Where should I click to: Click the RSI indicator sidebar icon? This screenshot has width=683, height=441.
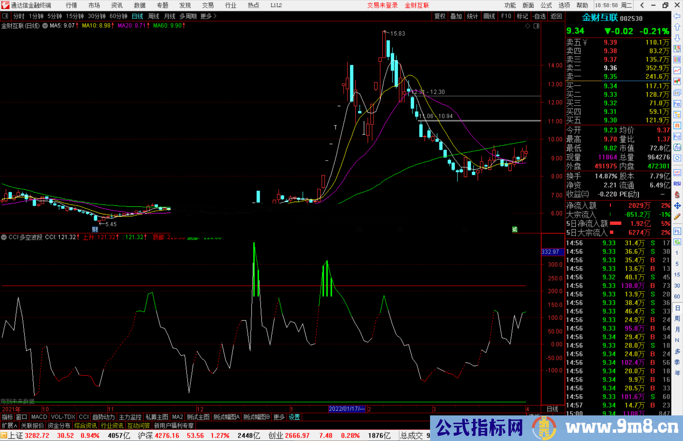pyautogui.click(x=677, y=184)
